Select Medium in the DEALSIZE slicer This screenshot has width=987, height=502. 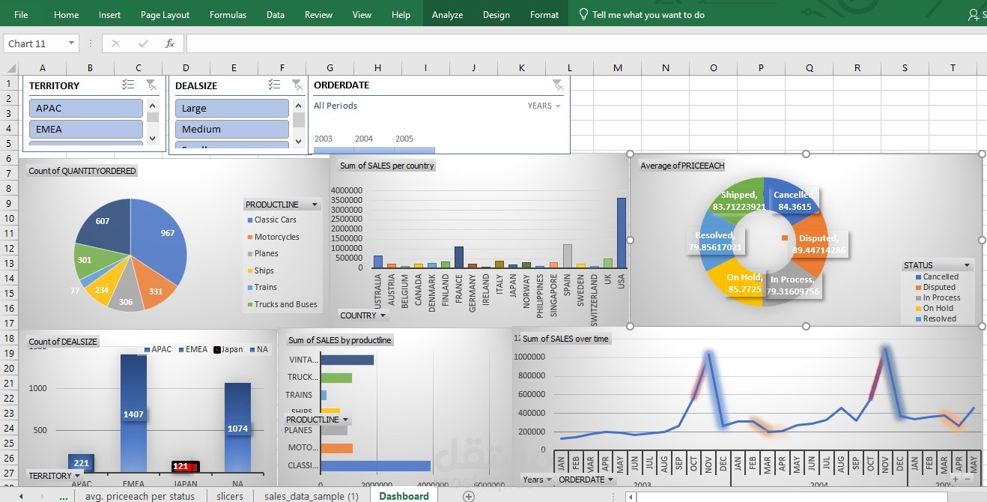(x=232, y=129)
